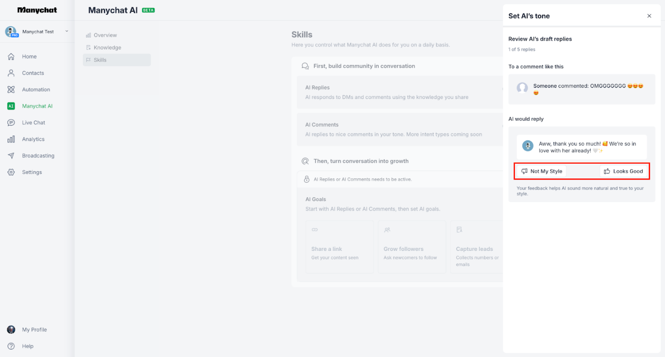Viewport: 665px width, 357px height.
Task: Click the Automation icon in the sidebar
Action: (x=11, y=89)
